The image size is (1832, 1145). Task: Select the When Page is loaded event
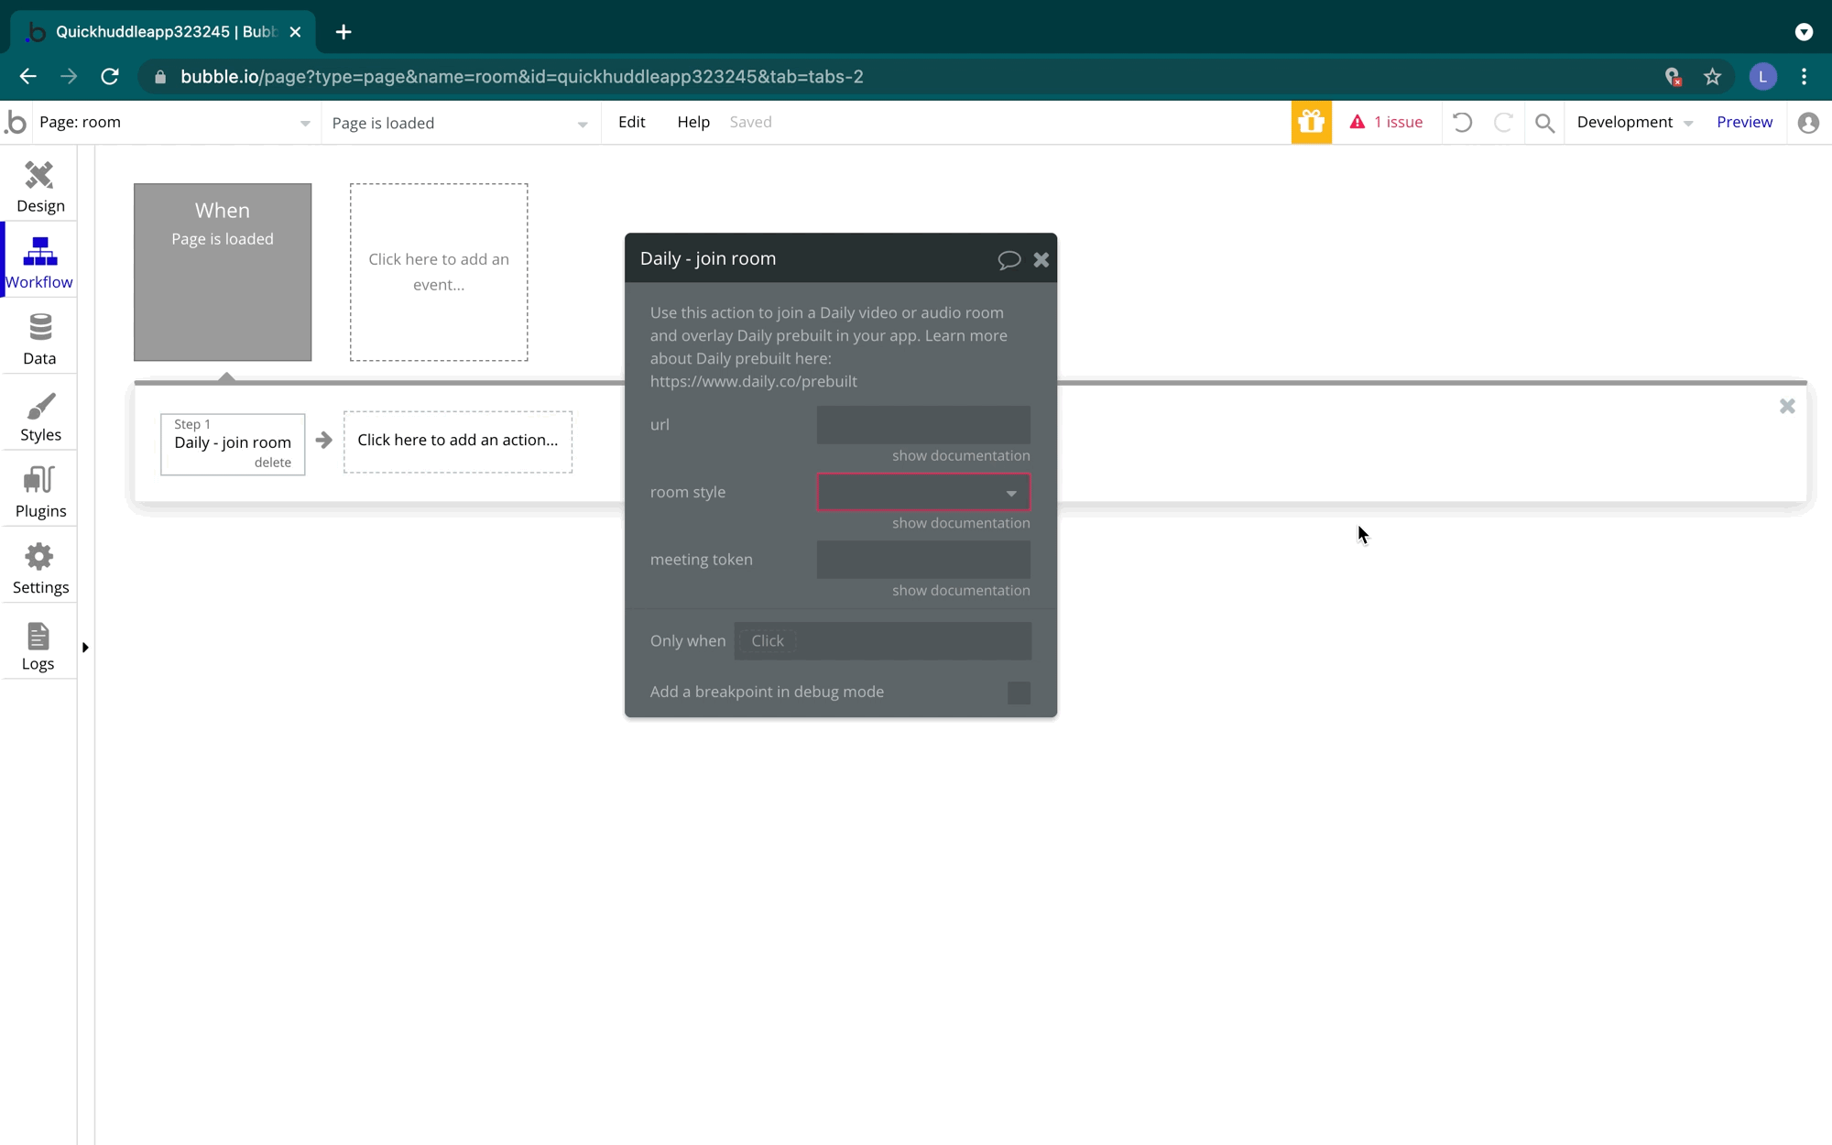click(223, 272)
